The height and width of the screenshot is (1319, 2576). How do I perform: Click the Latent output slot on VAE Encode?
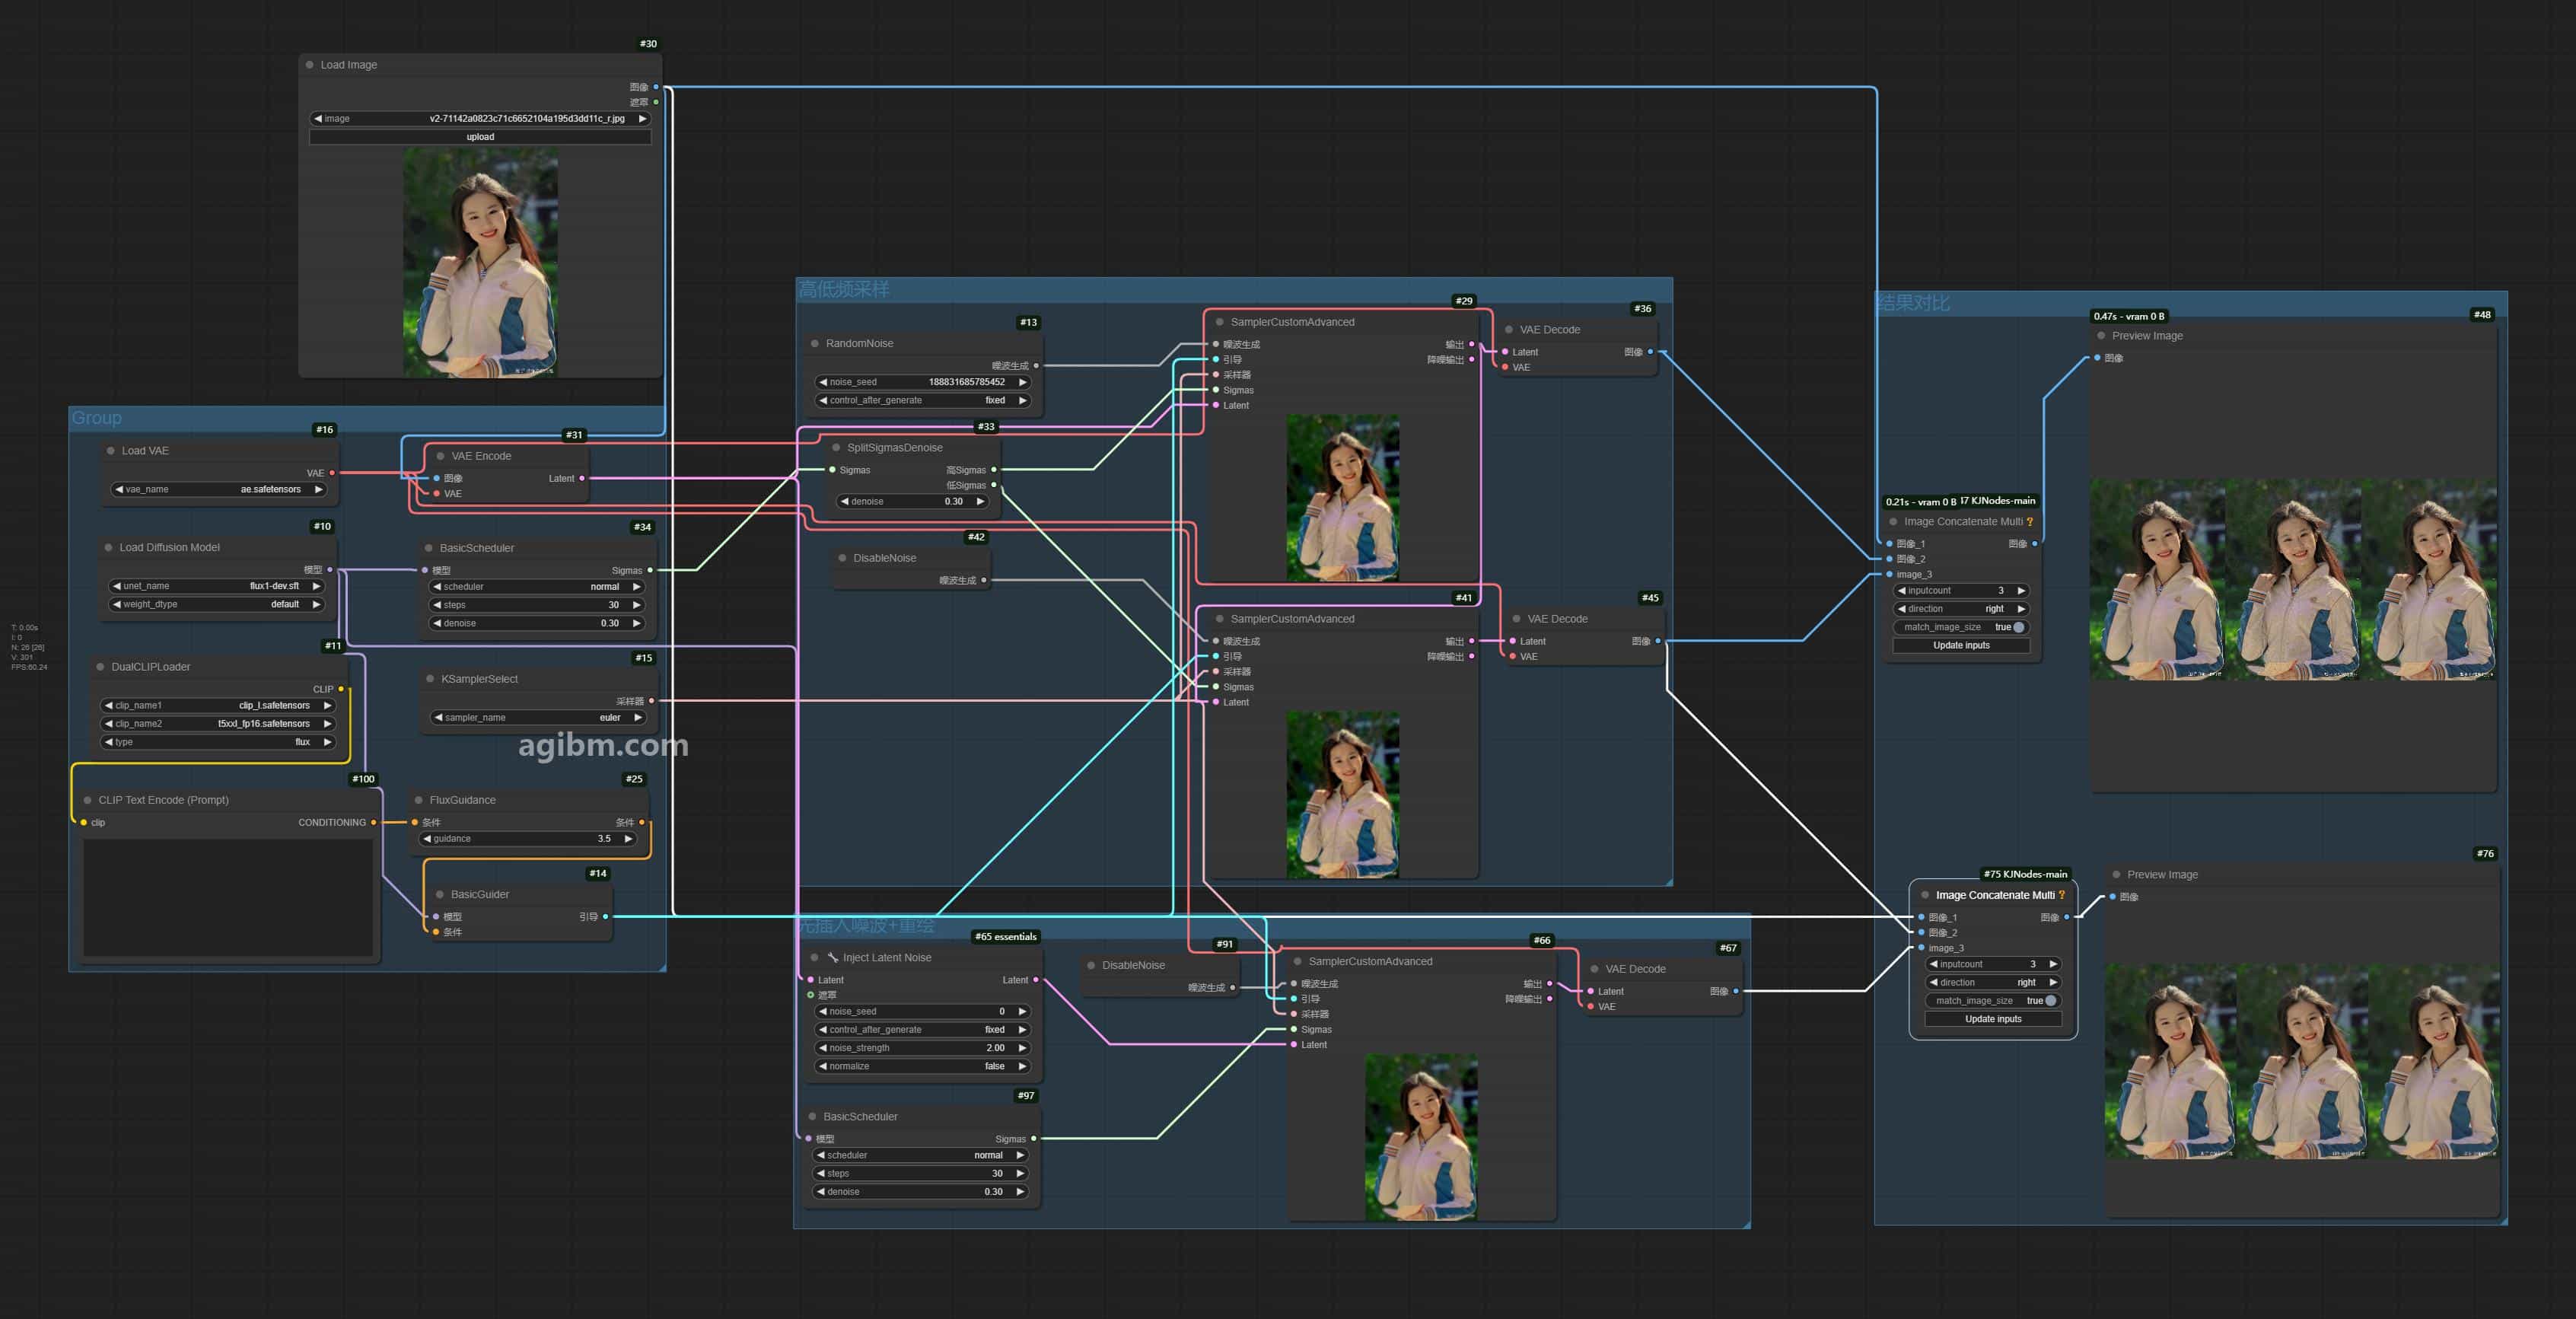pos(581,479)
